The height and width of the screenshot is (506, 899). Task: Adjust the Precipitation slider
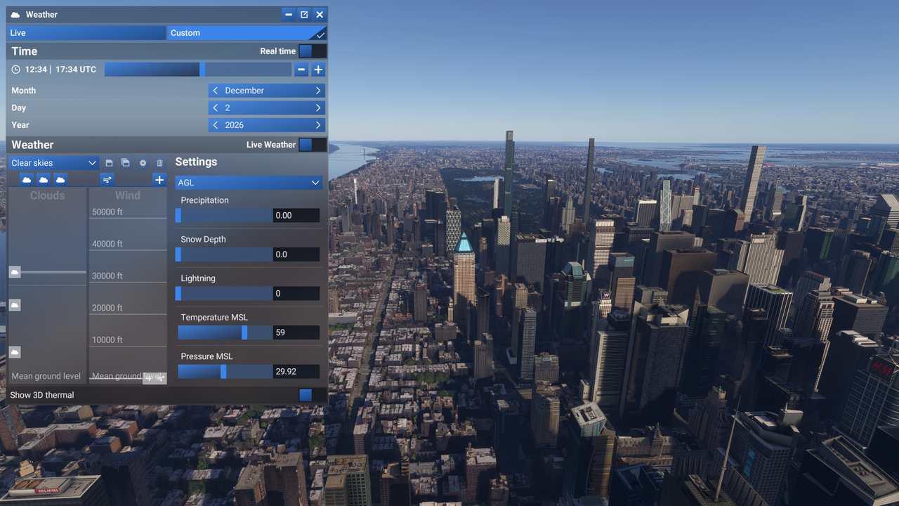(224, 216)
